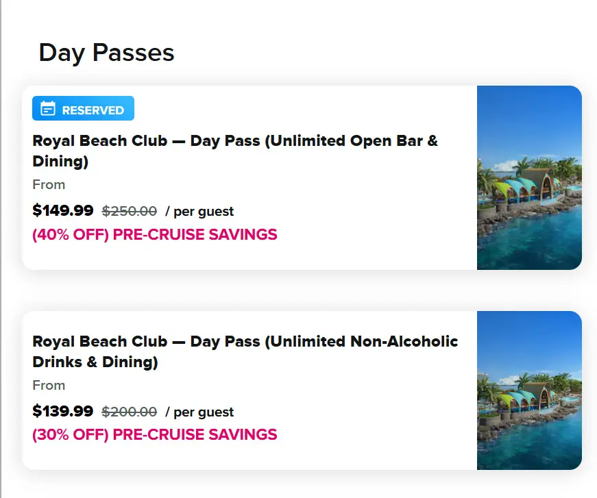Click the Open Bar pass beach photo
This screenshot has height=498, width=597.
(x=528, y=177)
